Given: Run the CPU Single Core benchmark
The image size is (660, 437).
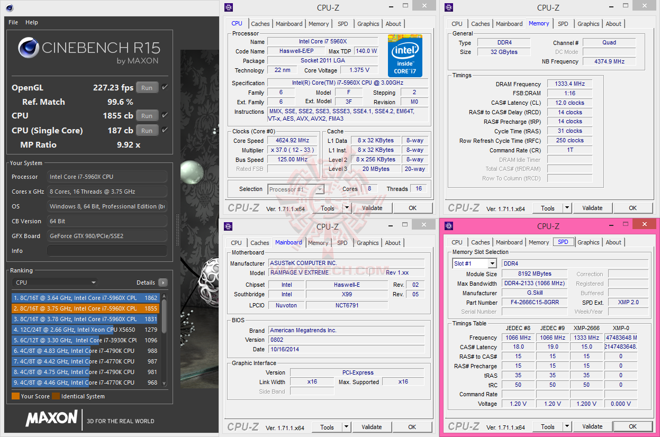Looking at the screenshot, I should click(x=147, y=130).
